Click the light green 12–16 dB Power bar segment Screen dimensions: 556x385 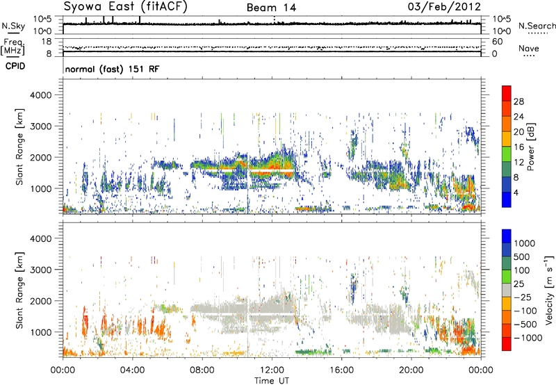tap(507, 154)
